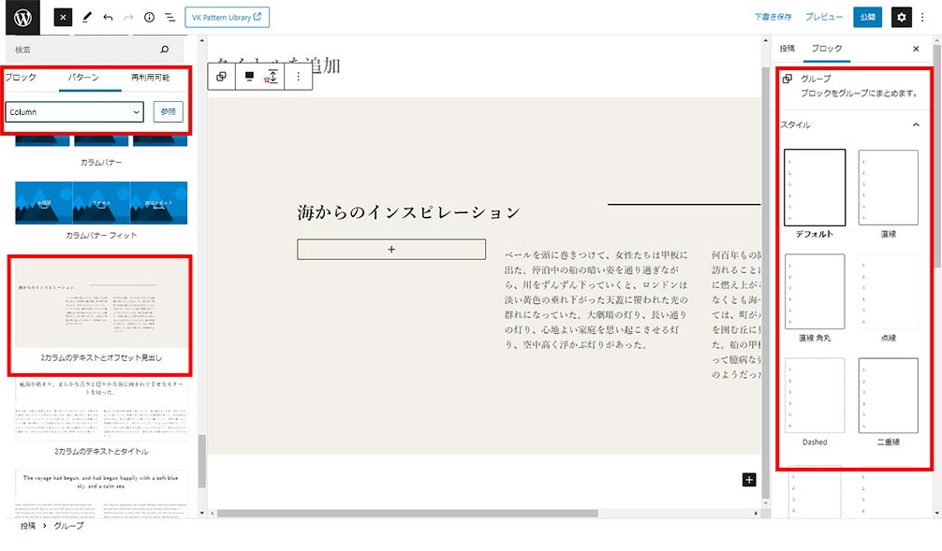Screen dimensions: 942x551
Task: Open the block's three-dot options icon
Action: [x=298, y=76]
